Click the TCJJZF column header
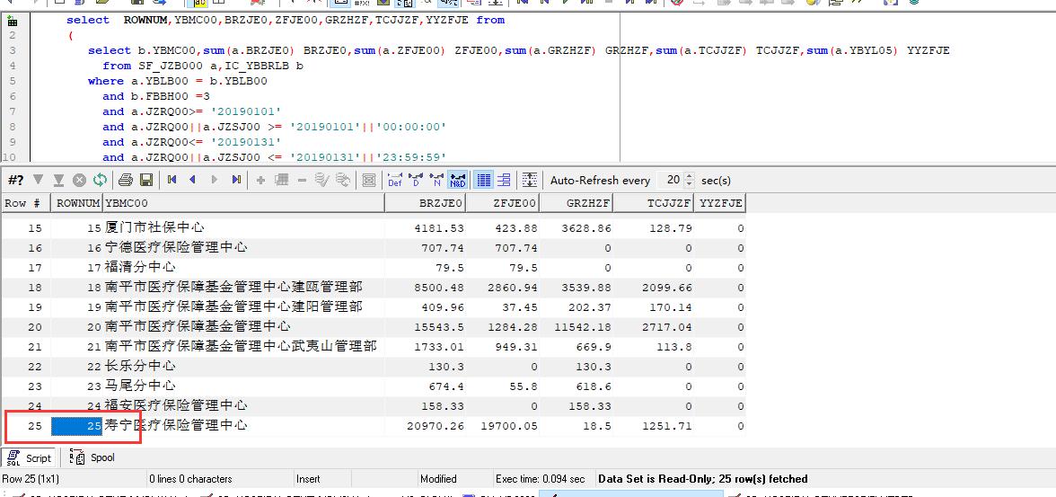The height and width of the screenshot is (497, 1056). point(654,203)
